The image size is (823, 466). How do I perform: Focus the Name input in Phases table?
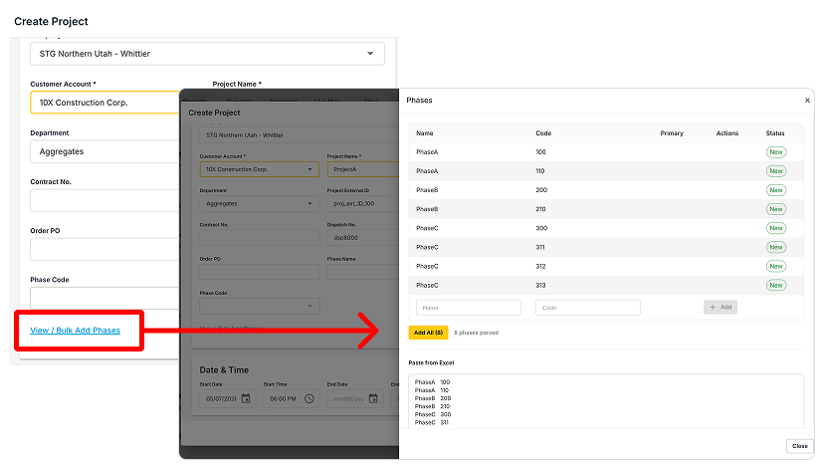469,308
